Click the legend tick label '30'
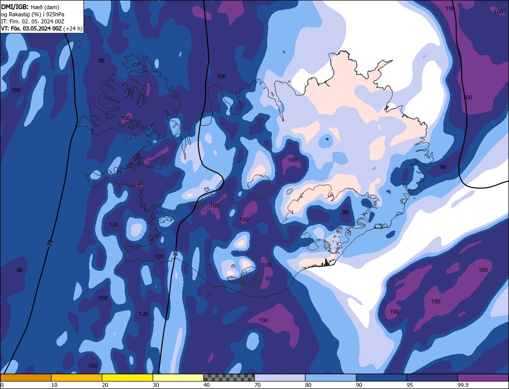This screenshot has height=389, width=509. [156, 385]
